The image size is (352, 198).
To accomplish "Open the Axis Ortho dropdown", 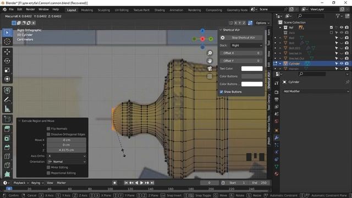I will click(67, 156).
